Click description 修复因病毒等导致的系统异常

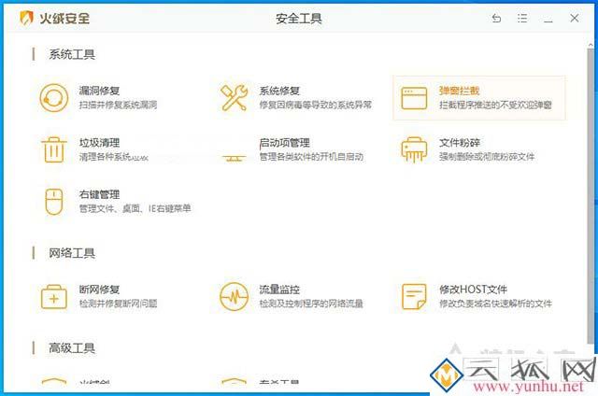(316, 105)
